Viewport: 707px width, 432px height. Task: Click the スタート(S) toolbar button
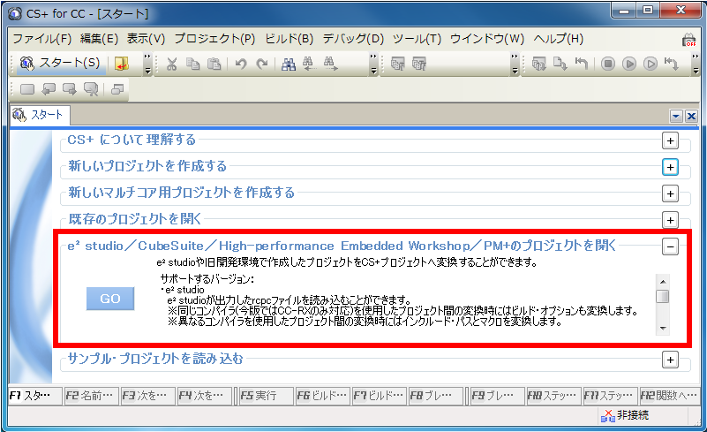pos(61,64)
